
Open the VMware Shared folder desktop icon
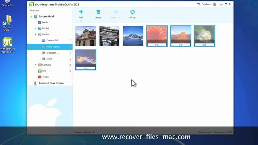(x=7, y=23)
